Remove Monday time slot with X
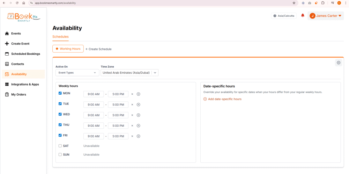The height and width of the screenshot is (174, 349). 132,94
